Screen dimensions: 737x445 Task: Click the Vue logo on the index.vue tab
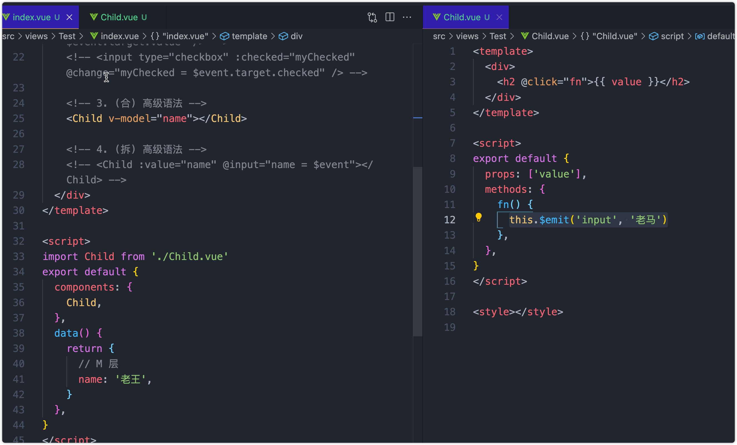coord(7,17)
